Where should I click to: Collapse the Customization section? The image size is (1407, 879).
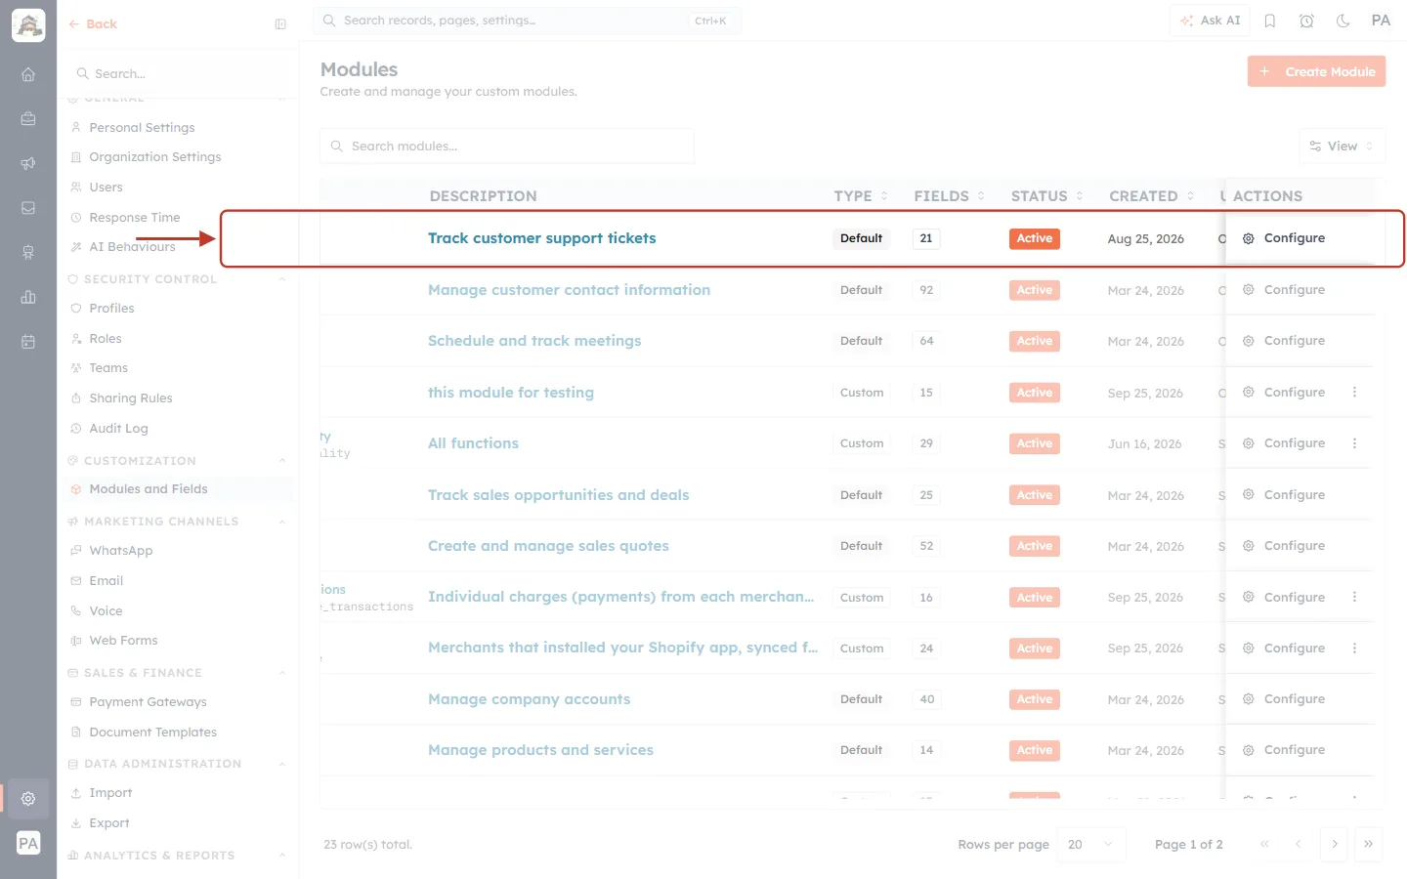click(282, 461)
